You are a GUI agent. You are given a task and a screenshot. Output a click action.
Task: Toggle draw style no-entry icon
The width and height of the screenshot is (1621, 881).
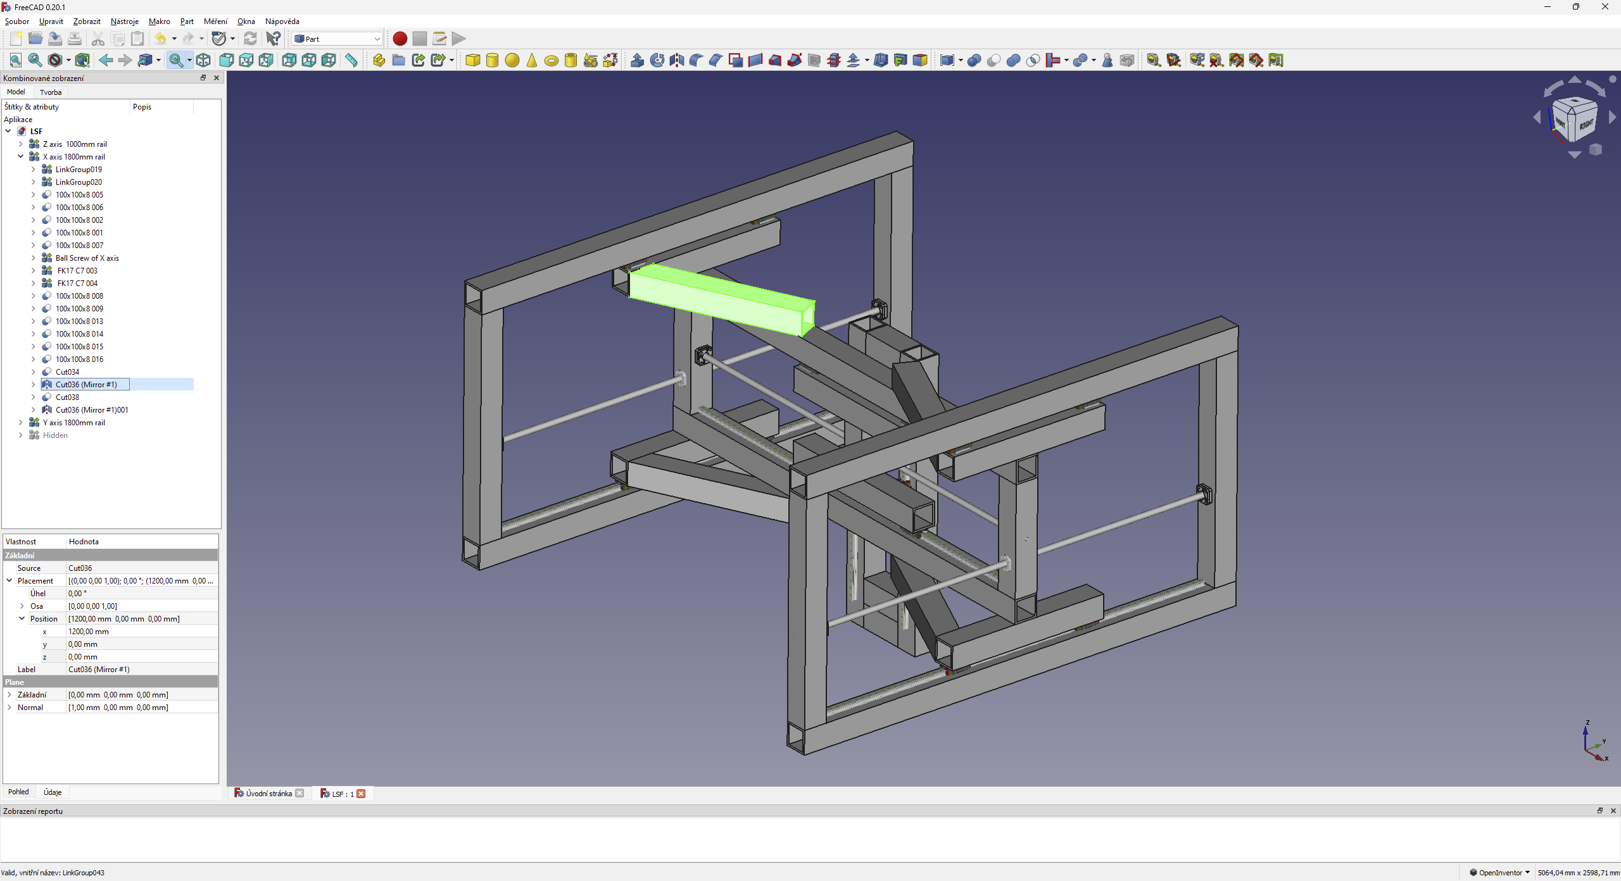(55, 60)
